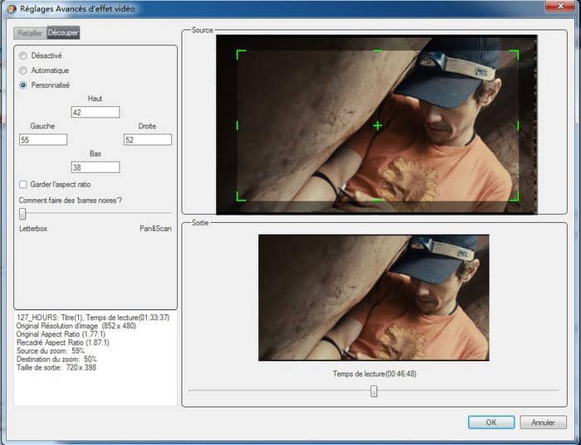The image size is (581, 445).
Task: Click the 'Original Aspect Ratio (1.77:1)' line
Action: (x=61, y=334)
